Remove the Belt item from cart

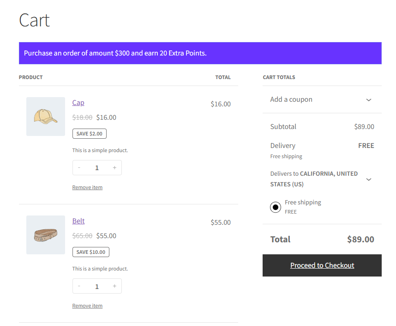pos(87,306)
